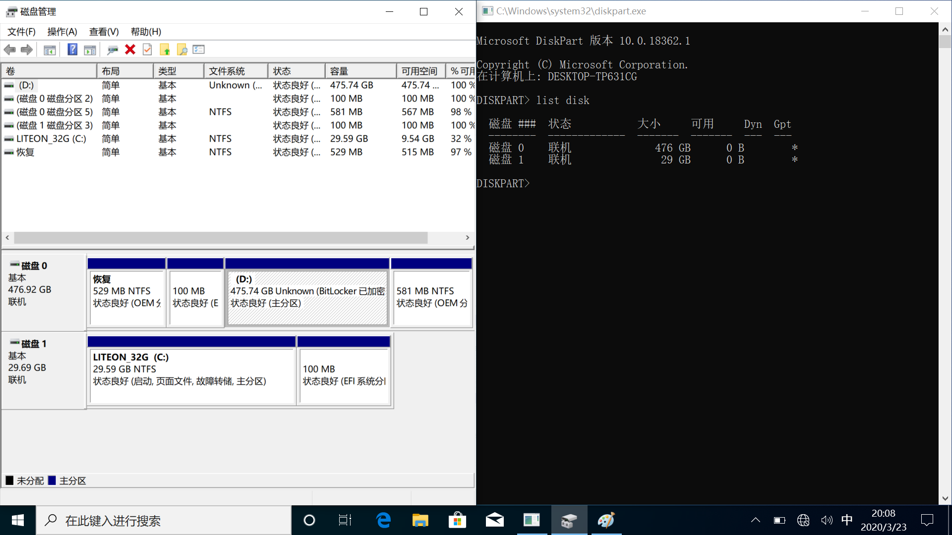Open the 操作(A) menu
952x535 pixels.
[62, 32]
